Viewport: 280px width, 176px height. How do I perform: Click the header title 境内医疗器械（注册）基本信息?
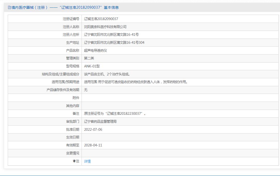tap(65, 7)
